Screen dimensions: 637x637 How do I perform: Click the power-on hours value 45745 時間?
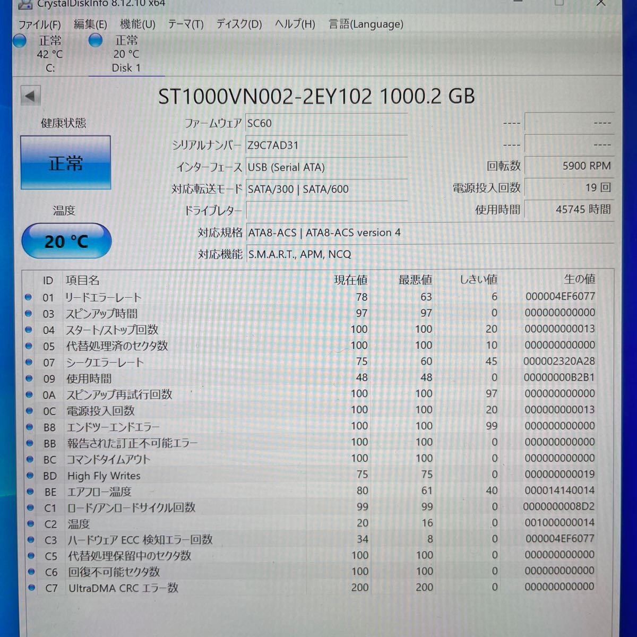569,210
